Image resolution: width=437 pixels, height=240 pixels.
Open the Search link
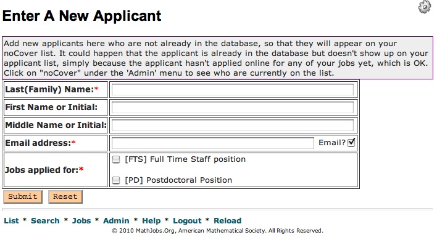pyautogui.click(x=45, y=220)
